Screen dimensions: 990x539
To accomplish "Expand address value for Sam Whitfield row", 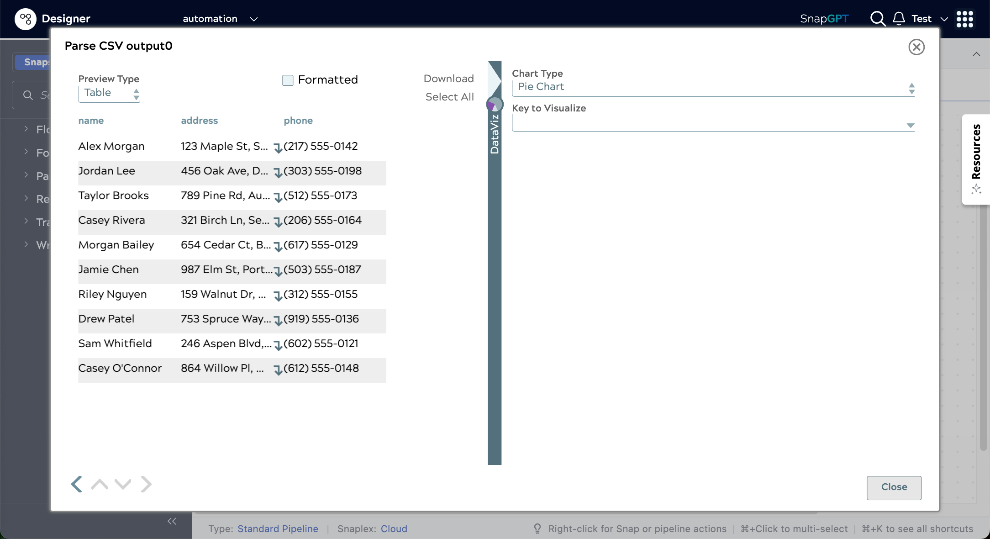I will point(278,345).
